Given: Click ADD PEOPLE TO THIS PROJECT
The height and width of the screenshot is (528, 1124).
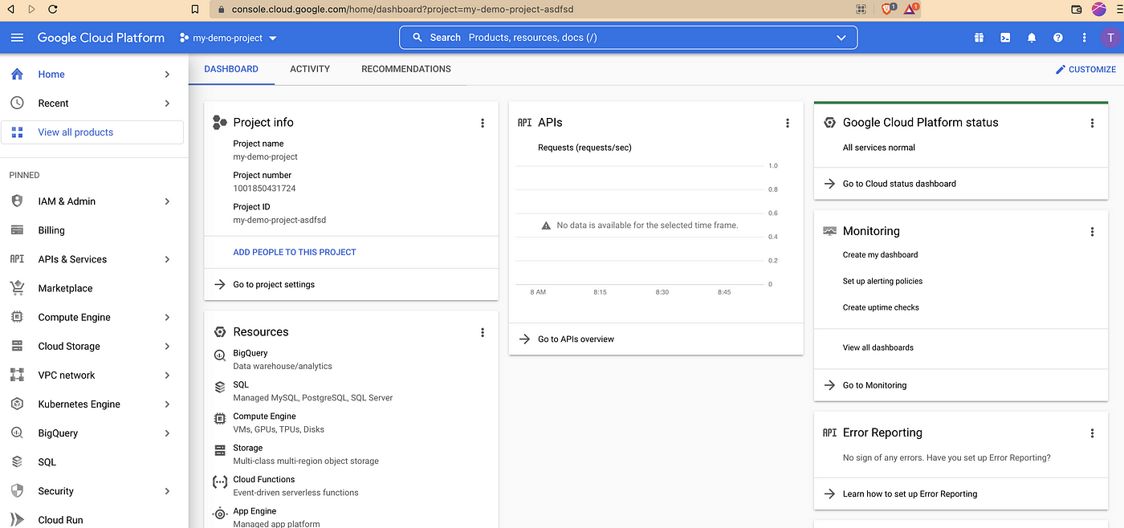Looking at the screenshot, I should tap(295, 252).
